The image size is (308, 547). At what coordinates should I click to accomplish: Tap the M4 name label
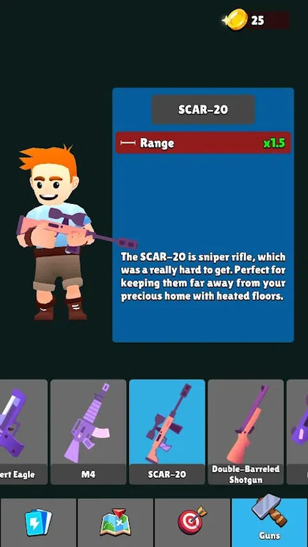click(89, 474)
